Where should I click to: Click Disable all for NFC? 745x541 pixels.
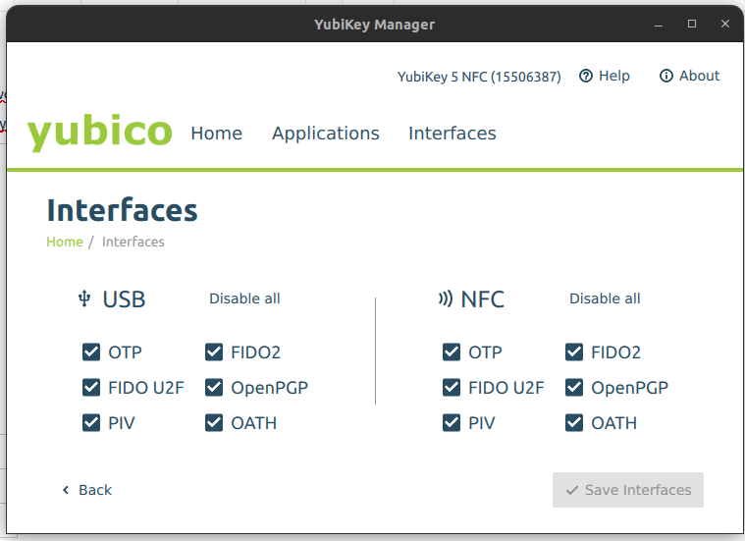(605, 298)
